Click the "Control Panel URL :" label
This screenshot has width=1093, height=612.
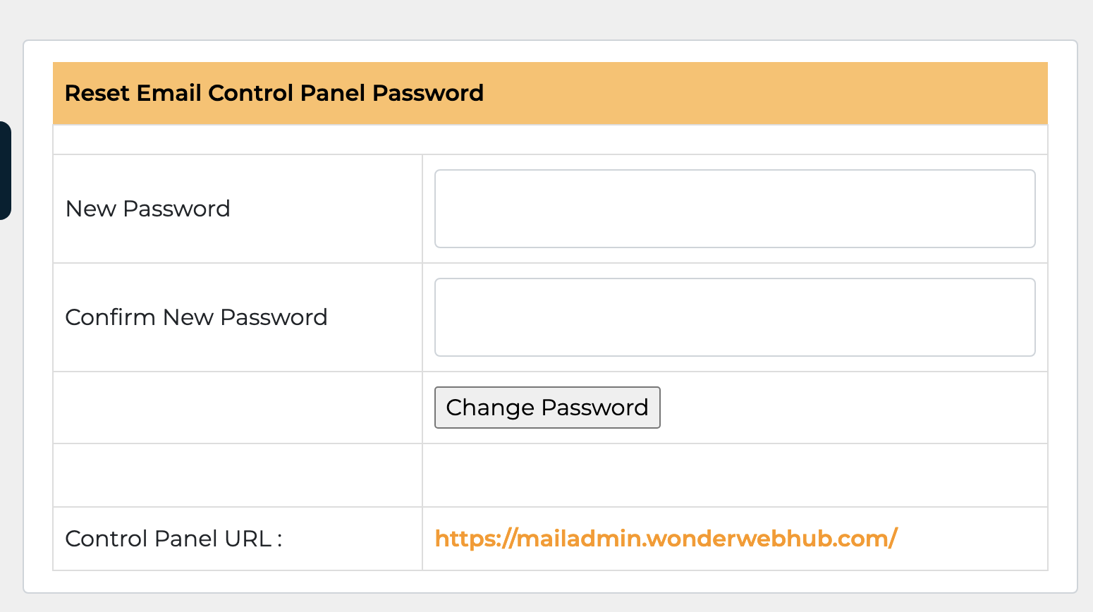pos(173,539)
